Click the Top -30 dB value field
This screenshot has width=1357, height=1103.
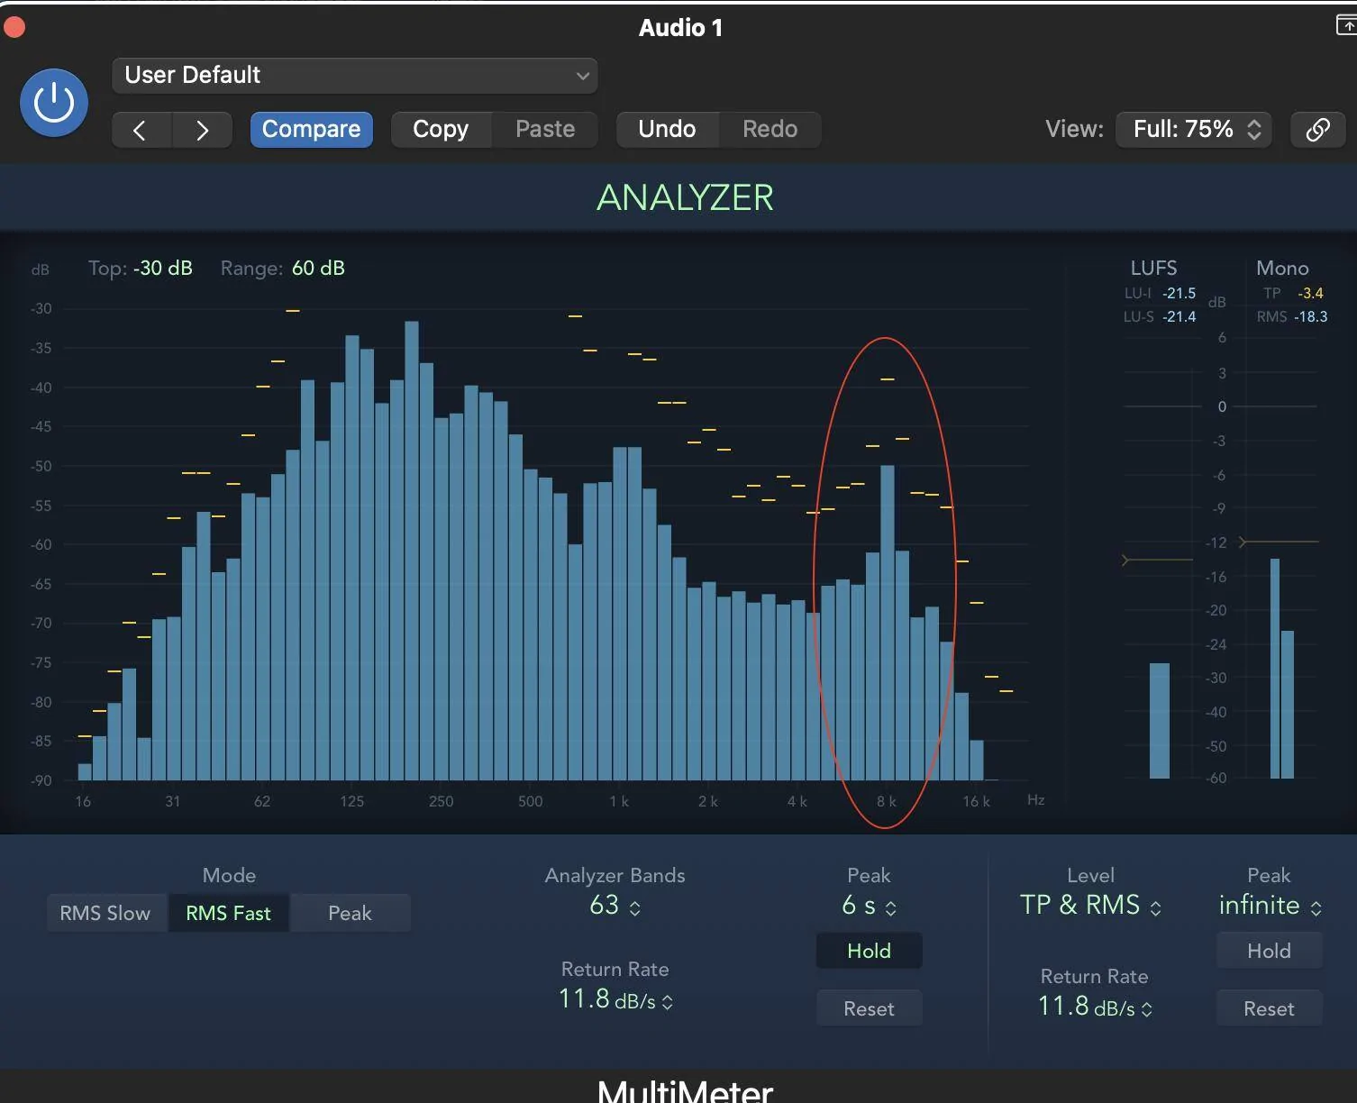click(x=163, y=268)
